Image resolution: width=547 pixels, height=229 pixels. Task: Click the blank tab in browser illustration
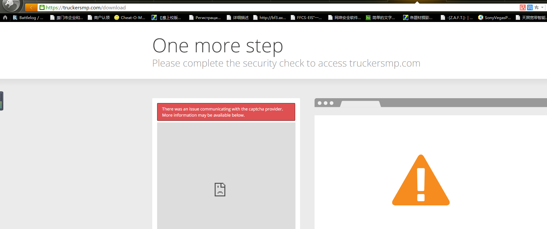click(360, 104)
